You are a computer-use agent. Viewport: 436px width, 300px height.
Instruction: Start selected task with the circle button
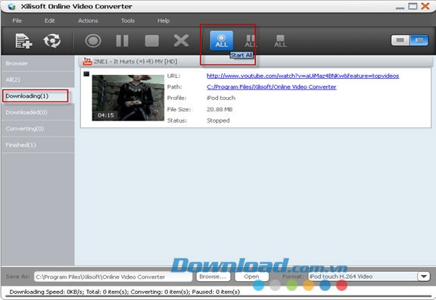click(x=93, y=41)
